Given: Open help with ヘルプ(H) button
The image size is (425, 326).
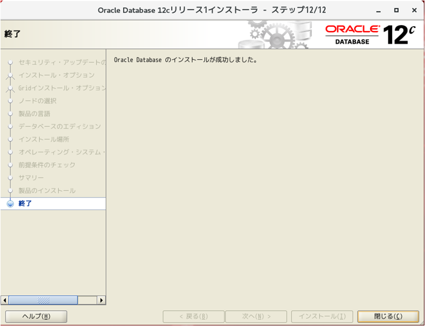Looking at the screenshot, I should point(36,316).
